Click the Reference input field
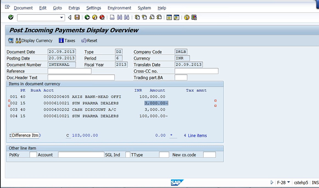Screen dimensions: 319x188 tap(69, 71)
